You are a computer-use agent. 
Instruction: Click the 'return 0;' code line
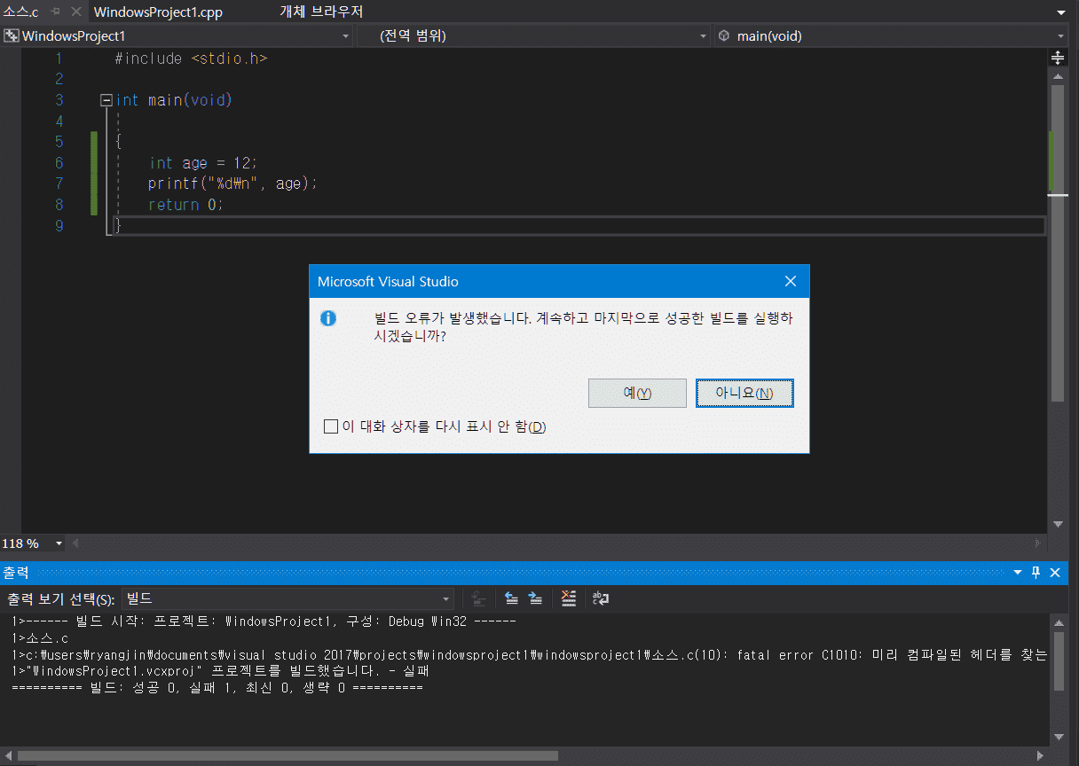[185, 205]
